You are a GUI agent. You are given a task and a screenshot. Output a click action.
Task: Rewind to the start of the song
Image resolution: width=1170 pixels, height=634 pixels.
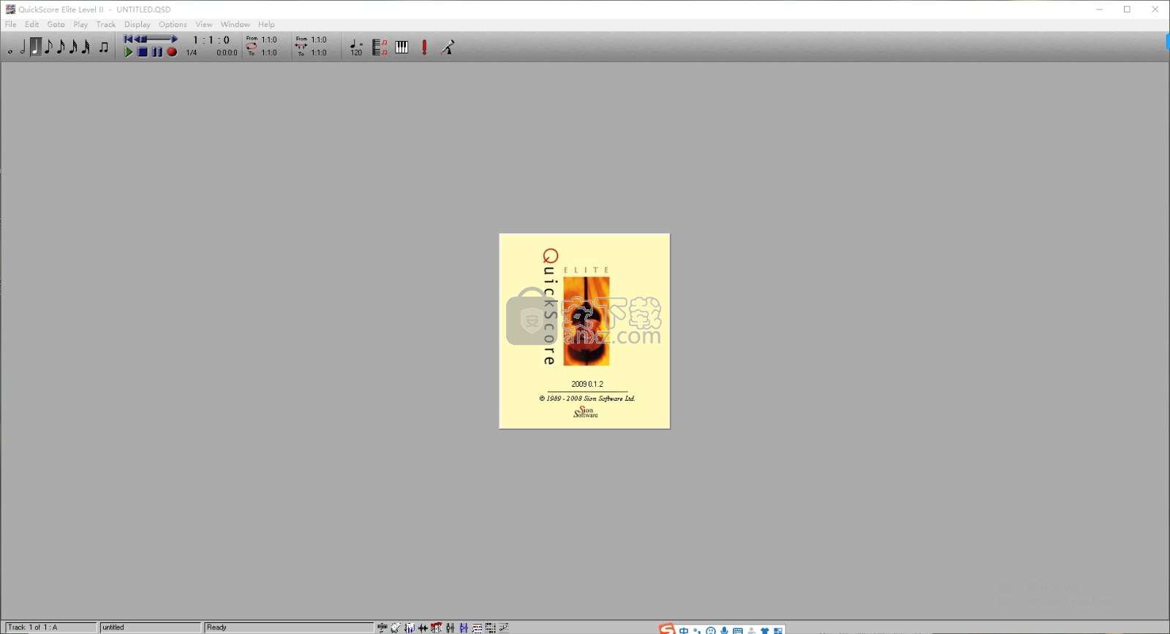(x=128, y=39)
